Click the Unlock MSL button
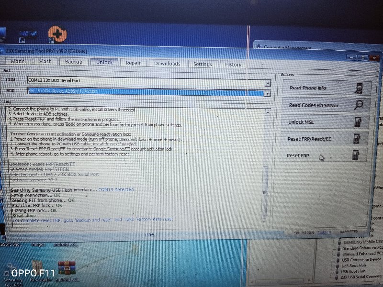The height and width of the screenshot is (287, 383). click(325, 122)
